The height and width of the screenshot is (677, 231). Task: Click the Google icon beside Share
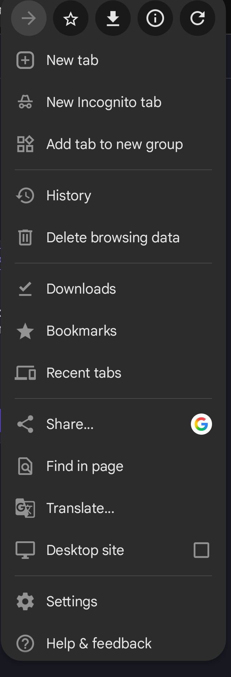click(x=201, y=424)
